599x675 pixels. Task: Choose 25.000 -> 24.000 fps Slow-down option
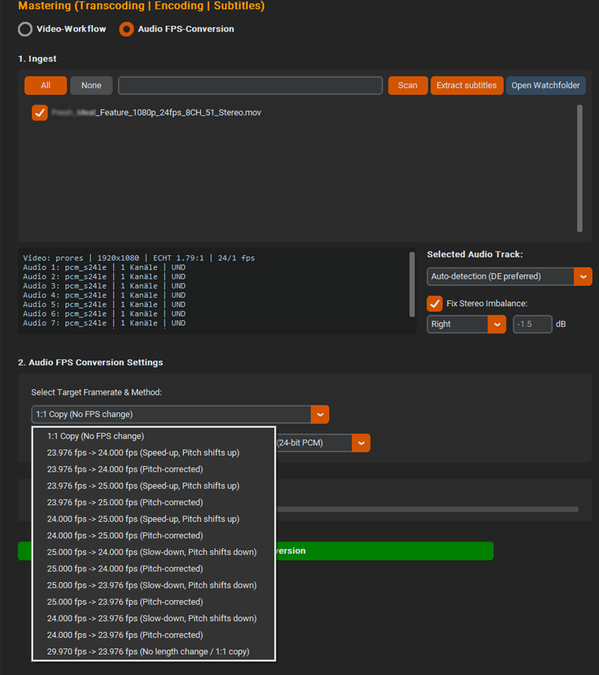[154, 552]
